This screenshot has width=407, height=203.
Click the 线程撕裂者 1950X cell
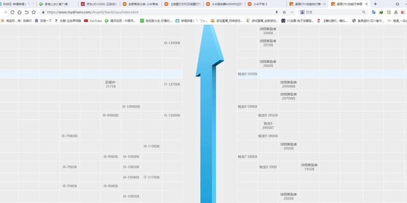pyautogui.click(x=309, y=167)
